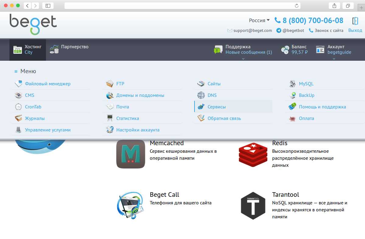The height and width of the screenshot is (239, 365).
Task: Click the Баланс coins icon
Action: click(x=285, y=50)
